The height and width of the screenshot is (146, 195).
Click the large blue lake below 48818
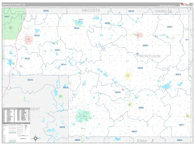(x=166, y=86)
